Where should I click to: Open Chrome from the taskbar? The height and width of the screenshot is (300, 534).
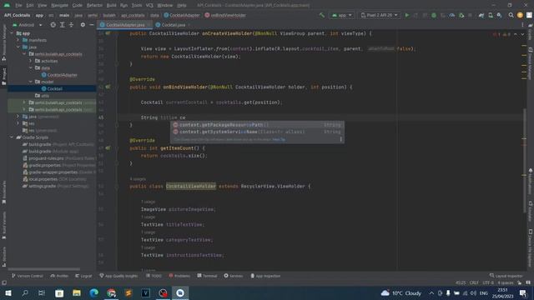click(x=111, y=293)
